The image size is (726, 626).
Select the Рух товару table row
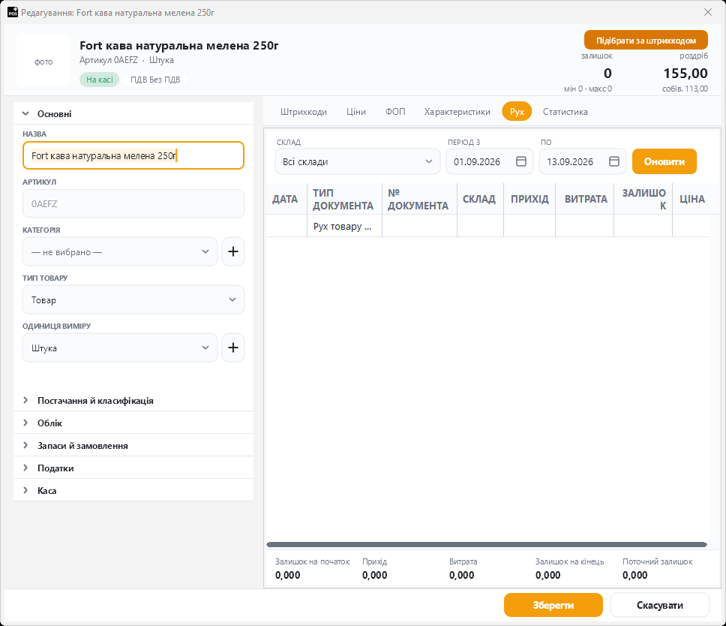[x=487, y=226]
